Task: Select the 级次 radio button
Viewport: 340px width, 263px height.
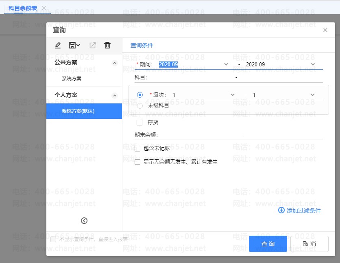Action: (x=140, y=95)
